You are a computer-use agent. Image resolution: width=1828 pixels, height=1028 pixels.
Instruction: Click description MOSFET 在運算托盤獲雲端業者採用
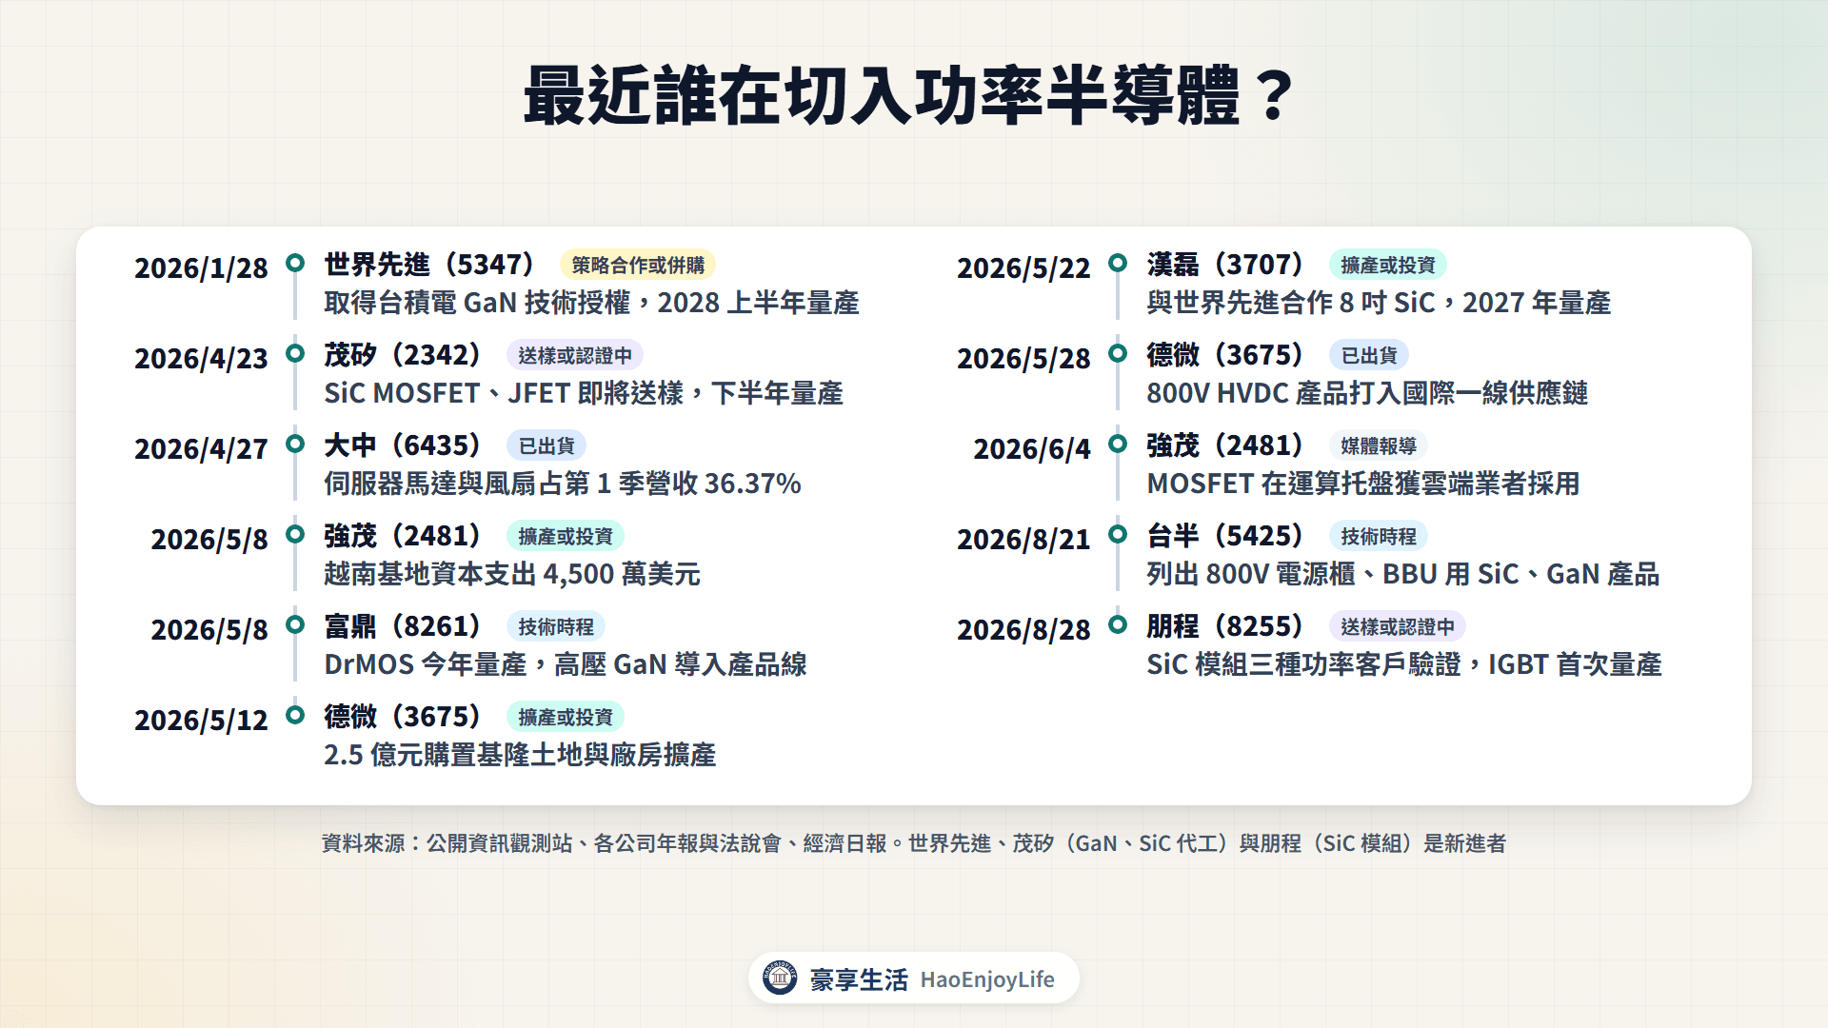tap(1363, 484)
